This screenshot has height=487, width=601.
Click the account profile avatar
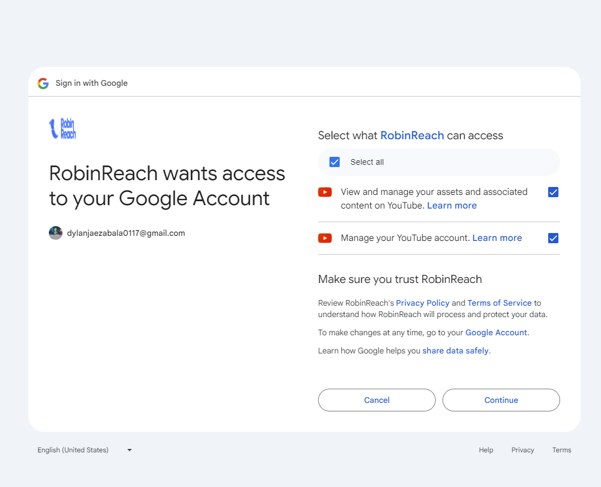point(56,233)
